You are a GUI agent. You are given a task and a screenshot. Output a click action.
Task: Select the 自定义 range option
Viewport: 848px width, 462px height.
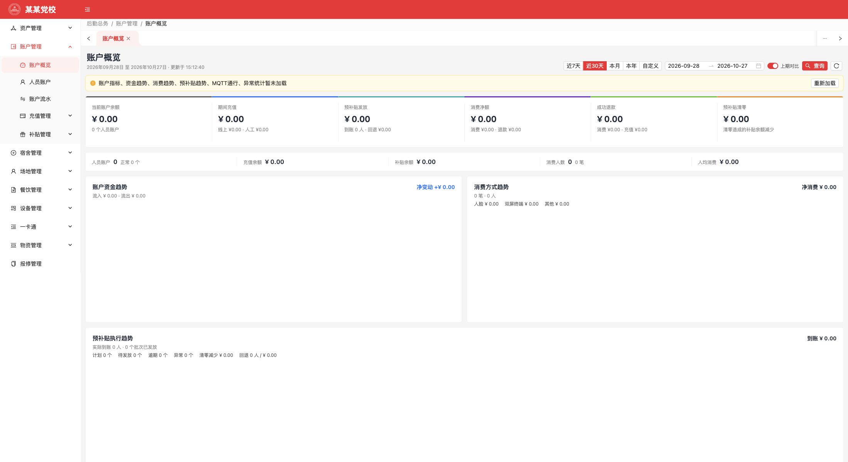click(651, 66)
